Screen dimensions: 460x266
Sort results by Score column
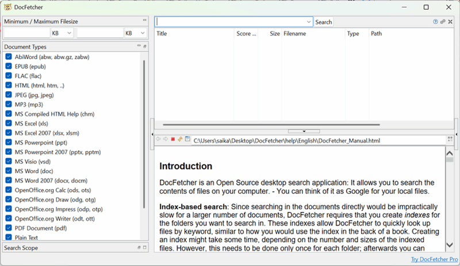tap(246, 34)
